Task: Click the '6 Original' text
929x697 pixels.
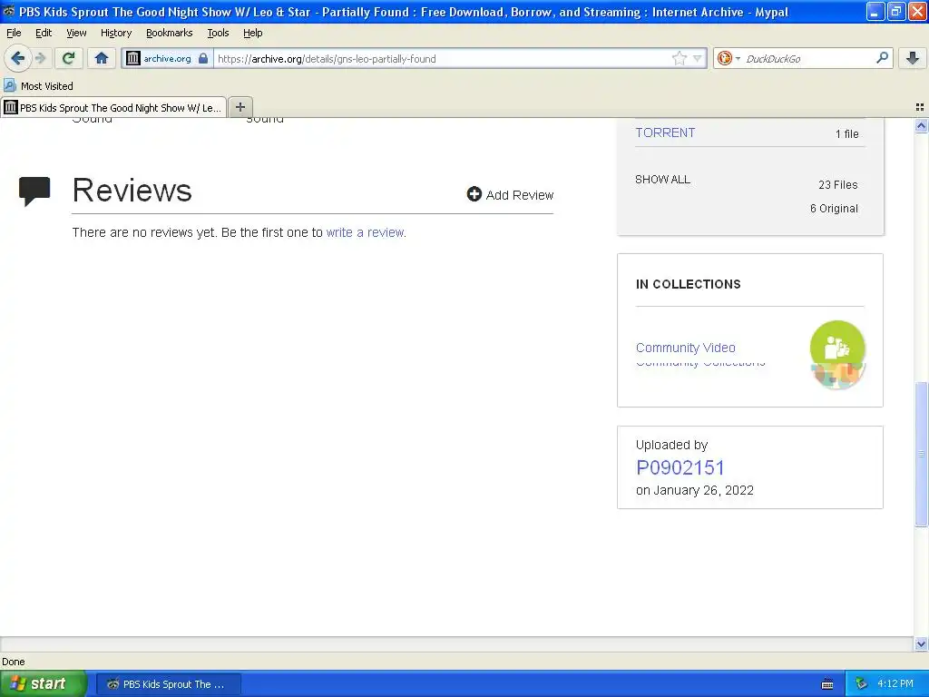Action: (x=834, y=209)
